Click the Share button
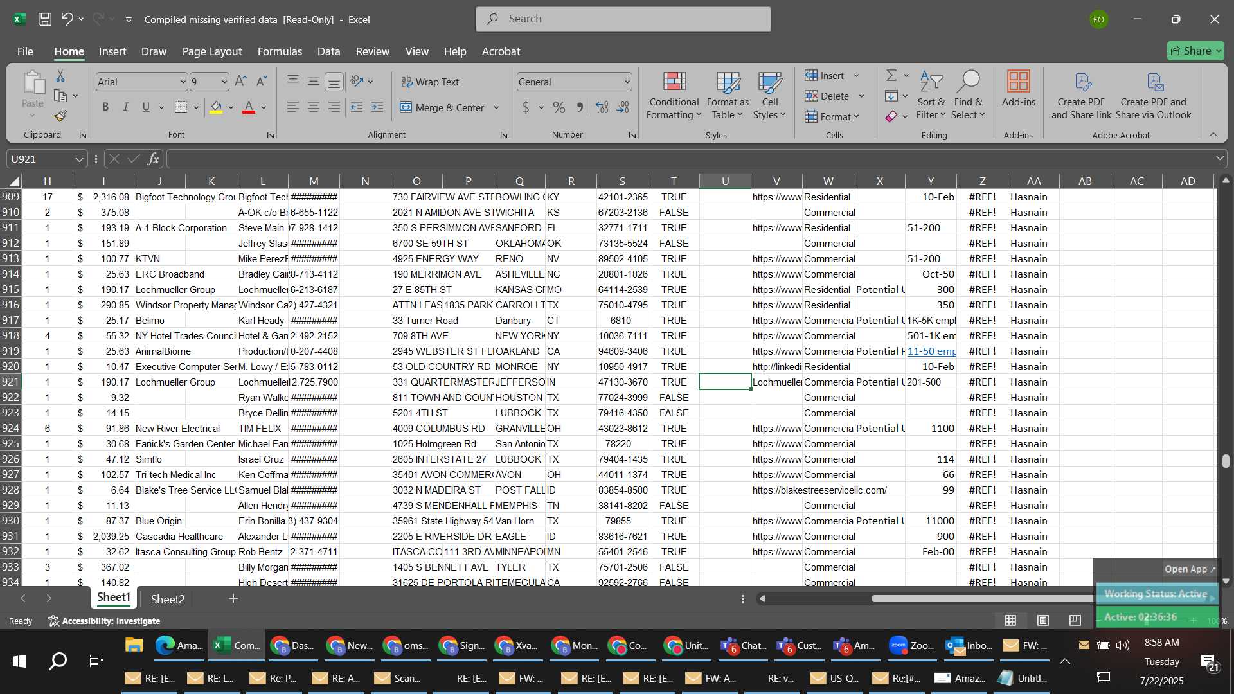 click(x=1195, y=51)
